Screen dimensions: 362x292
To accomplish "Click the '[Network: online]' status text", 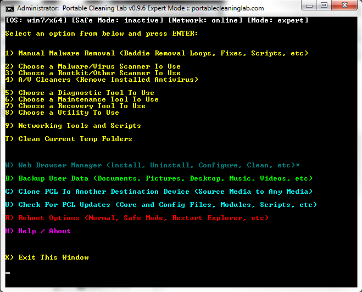I will (x=205, y=20).
